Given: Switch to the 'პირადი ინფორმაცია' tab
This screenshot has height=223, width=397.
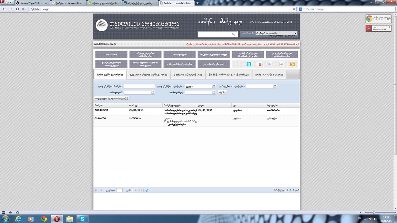Looking at the screenshot, I should coord(188,75).
